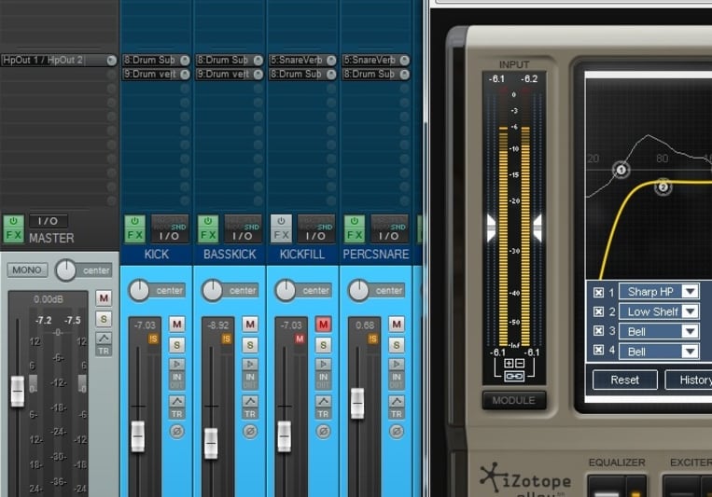The height and width of the screenshot is (497, 712).
Task: Select the PERCSNARE track name label
Action: (x=376, y=255)
